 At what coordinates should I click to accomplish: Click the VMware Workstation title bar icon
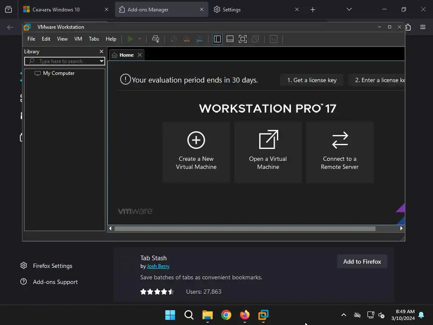click(27, 27)
